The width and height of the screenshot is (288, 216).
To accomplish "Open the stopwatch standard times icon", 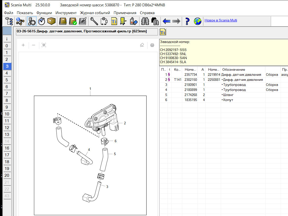I will [42, 21].
